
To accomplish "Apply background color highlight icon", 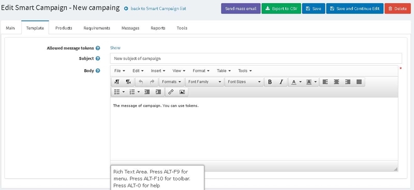I will [x=308, y=82].
